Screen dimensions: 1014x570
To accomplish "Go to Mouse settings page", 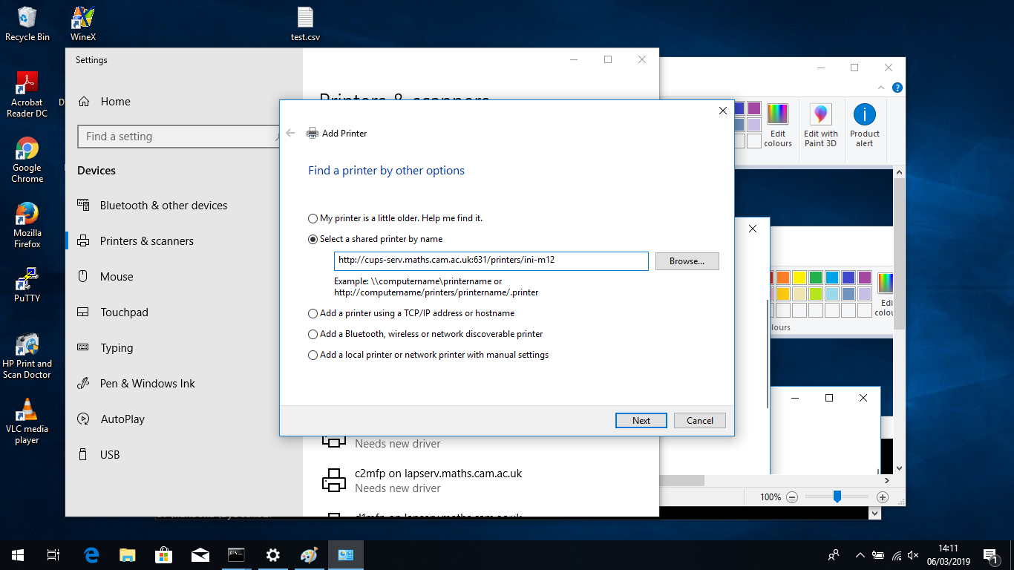I will tap(117, 277).
